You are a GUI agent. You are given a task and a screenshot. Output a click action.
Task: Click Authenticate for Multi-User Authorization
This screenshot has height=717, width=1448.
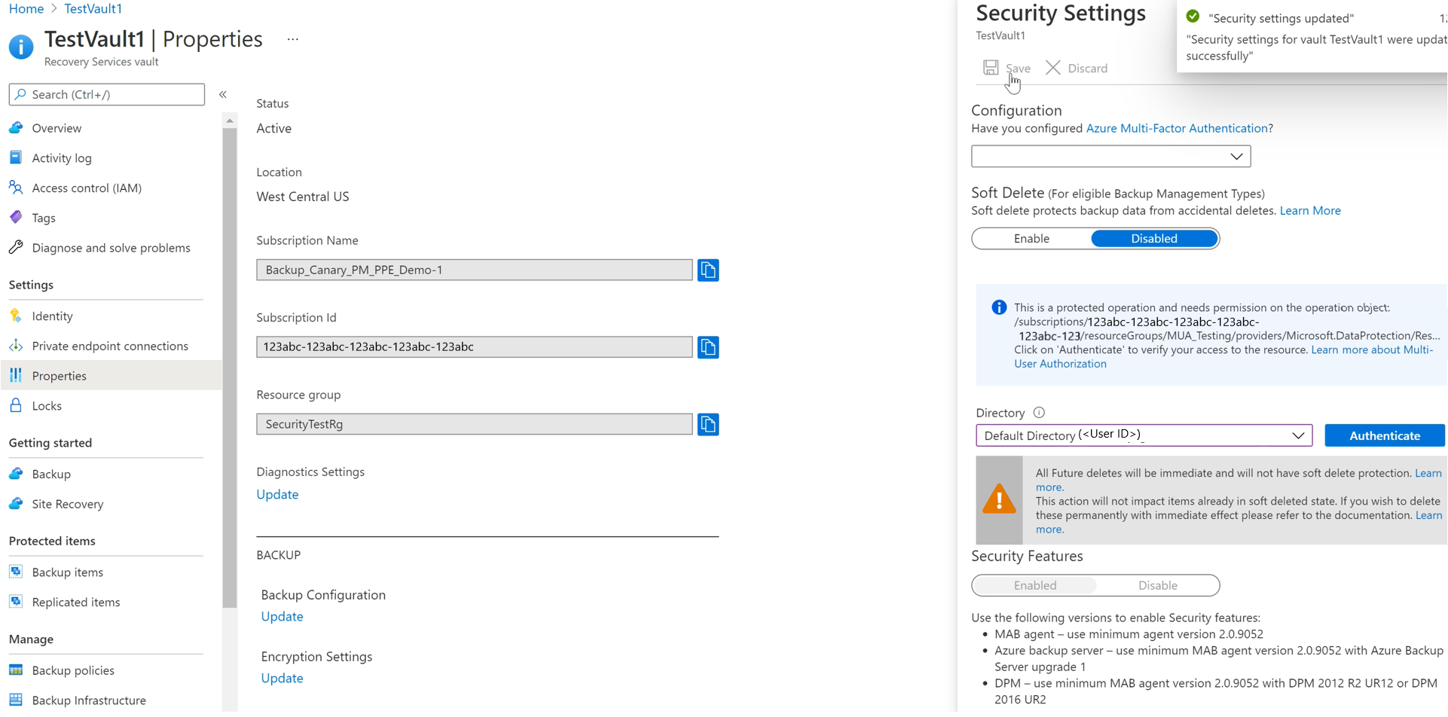pos(1384,435)
